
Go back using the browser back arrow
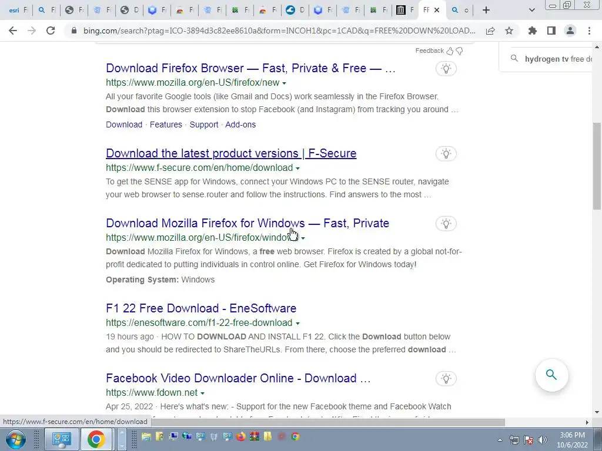[x=13, y=31]
